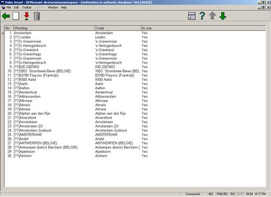Click the Code column header

pyautogui.click(x=118, y=28)
